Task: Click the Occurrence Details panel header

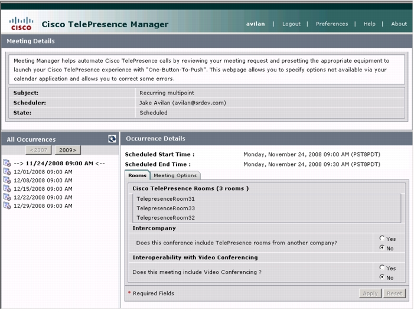Action: (x=266, y=139)
